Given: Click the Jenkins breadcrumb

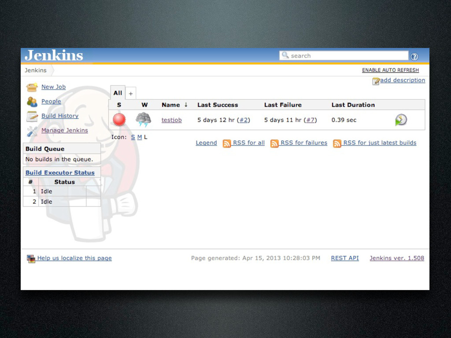Looking at the screenshot, I should point(35,70).
